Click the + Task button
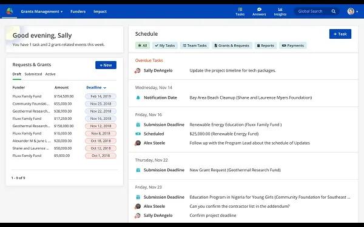364x227 pixels. [340, 34]
